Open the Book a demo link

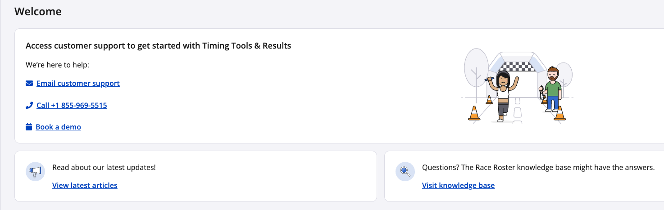click(58, 127)
